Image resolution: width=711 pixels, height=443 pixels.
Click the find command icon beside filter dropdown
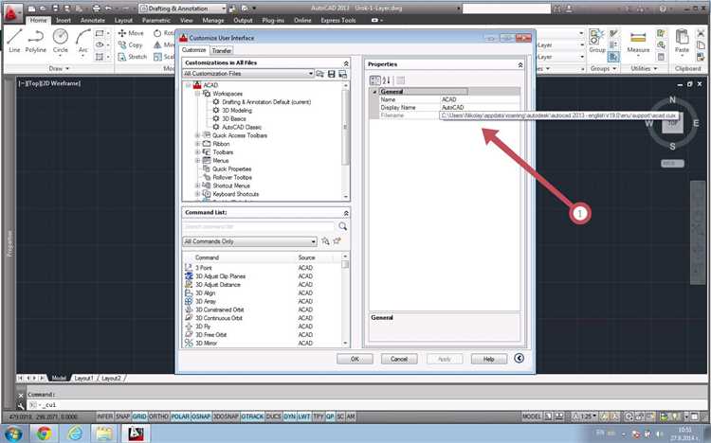[x=325, y=241]
